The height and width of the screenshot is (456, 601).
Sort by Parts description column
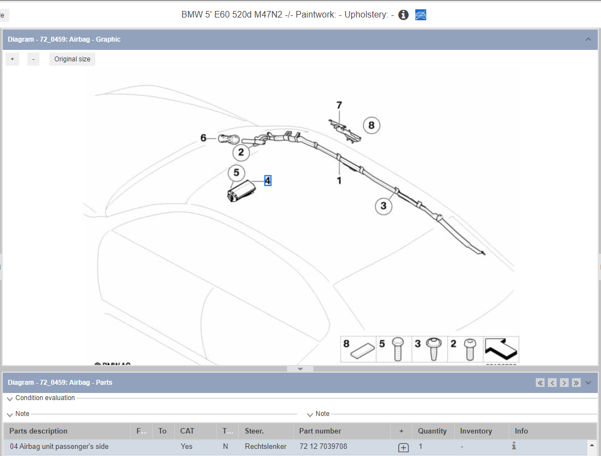67,431
